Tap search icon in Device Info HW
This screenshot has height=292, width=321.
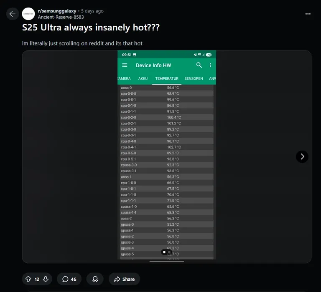pyautogui.click(x=199, y=65)
